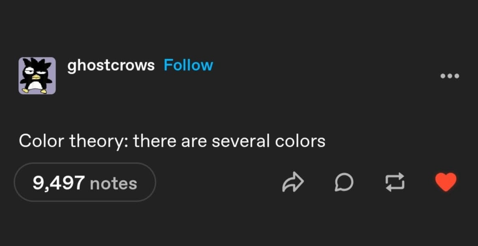Viewport: 478px width, 246px height.
Task: Open the three-dot post options menu
Action: pos(450,76)
